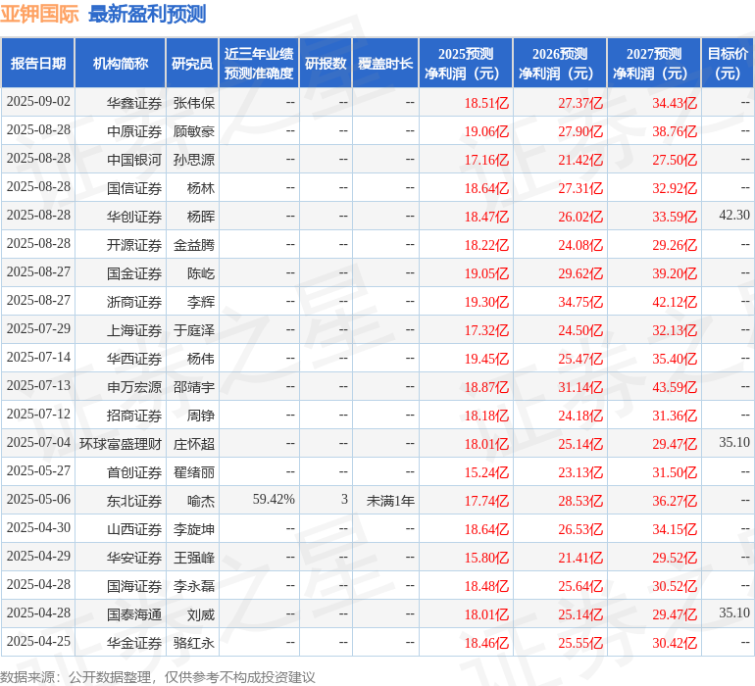
Task: Select the 目标价 column header
Action: pyautogui.click(x=728, y=63)
